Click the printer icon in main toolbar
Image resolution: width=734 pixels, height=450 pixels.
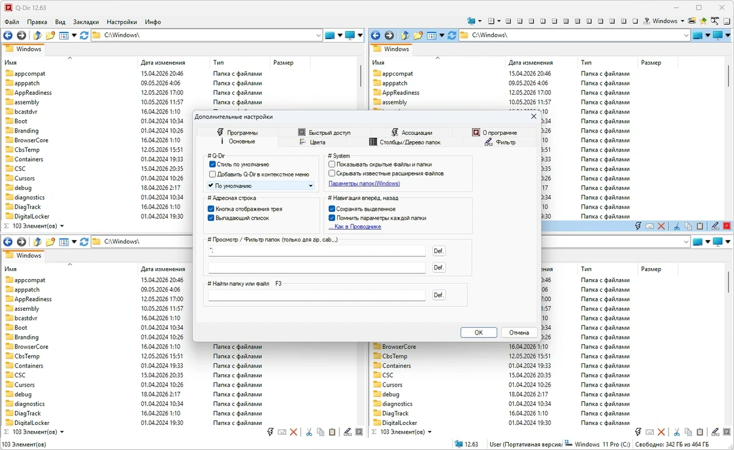692,21
